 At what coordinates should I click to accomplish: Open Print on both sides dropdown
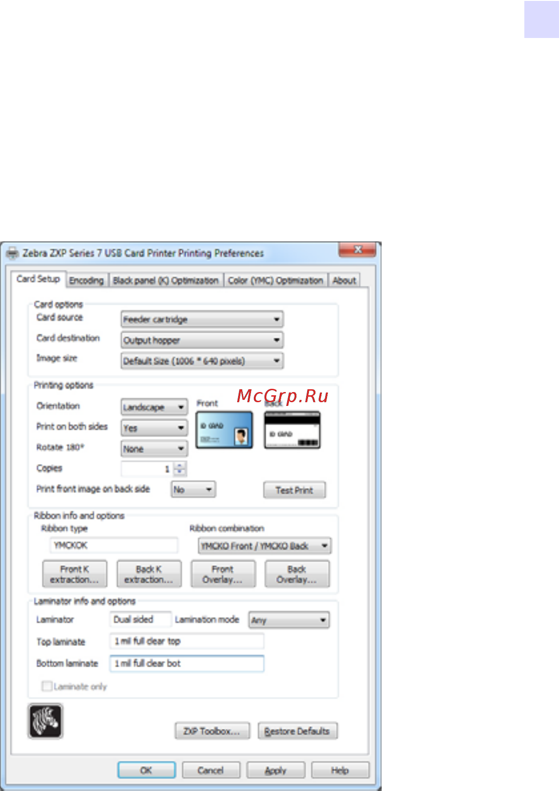coord(154,428)
